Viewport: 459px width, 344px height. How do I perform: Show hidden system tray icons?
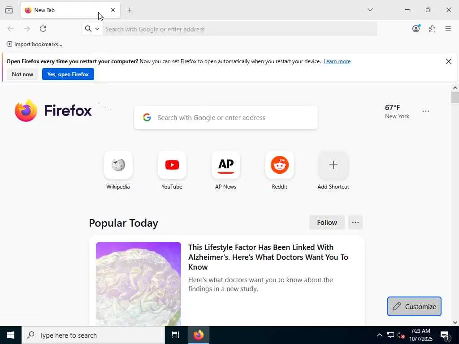pos(379,335)
